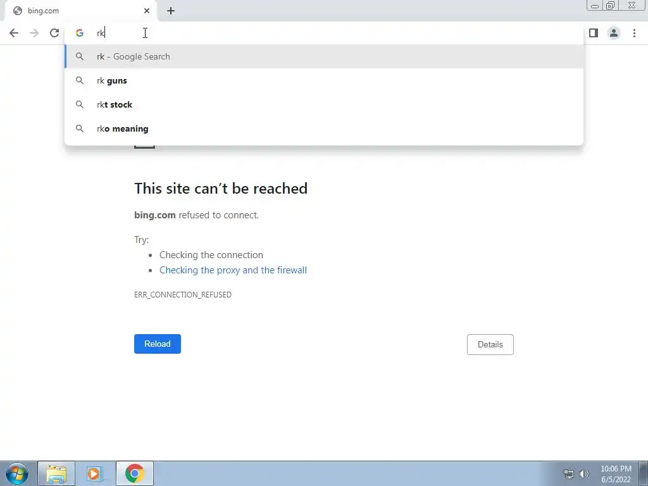Close the Chrome window
Viewport: 648px width, 486px height.
(632, 5)
